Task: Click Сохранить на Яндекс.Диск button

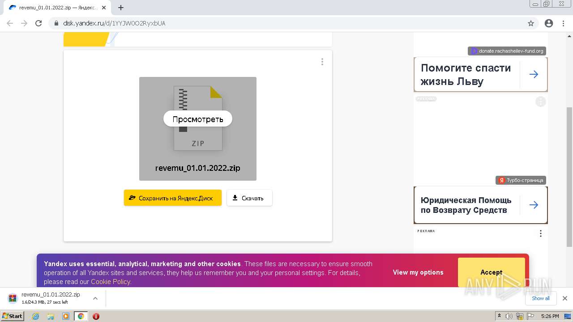Action: tap(173, 198)
